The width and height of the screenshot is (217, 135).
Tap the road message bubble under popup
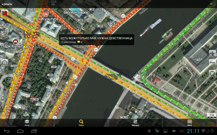pyautogui.click(x=96, y=50)
